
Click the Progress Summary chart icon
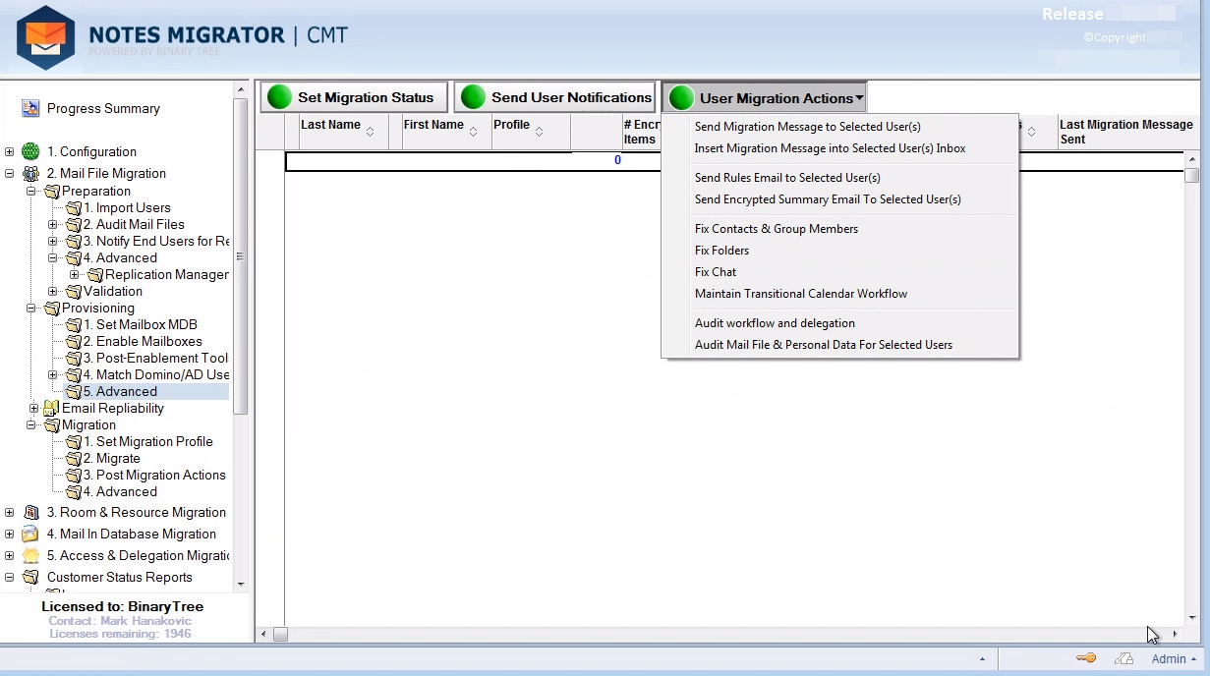tap(30, 108)
